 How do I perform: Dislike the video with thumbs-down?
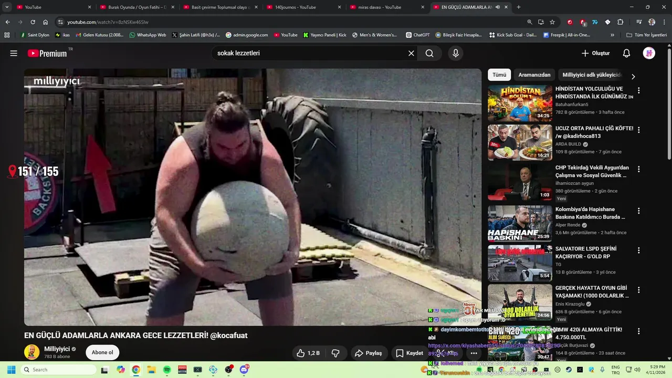click(335, 353)
